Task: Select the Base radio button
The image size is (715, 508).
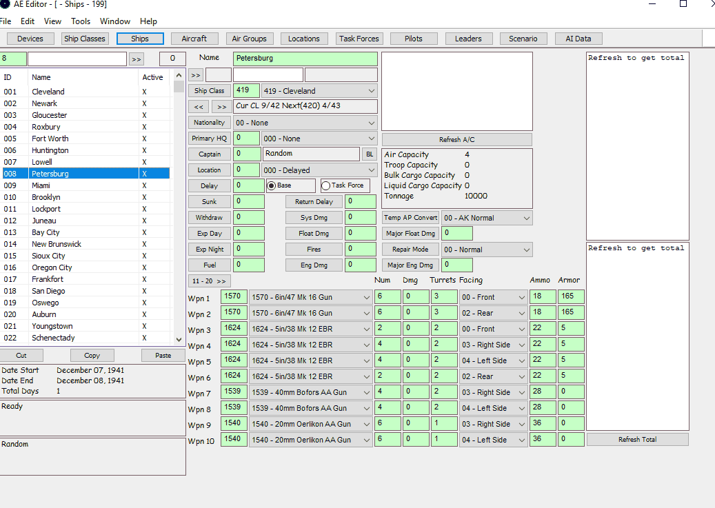Action: coord(272,185)
